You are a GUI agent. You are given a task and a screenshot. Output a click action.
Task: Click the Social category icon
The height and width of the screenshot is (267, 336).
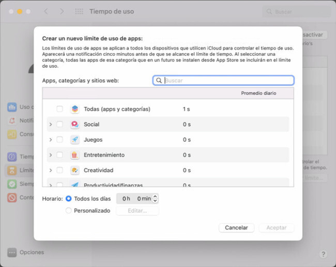[x=75, y=124]
